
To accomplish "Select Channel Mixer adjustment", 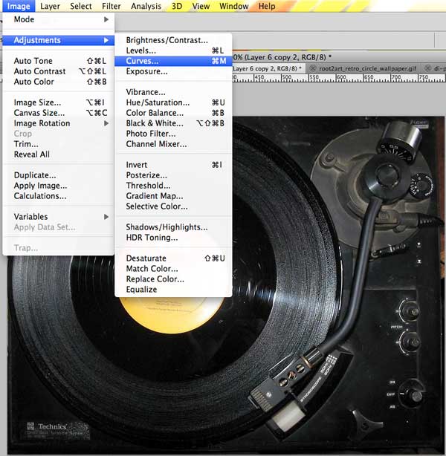I will (173, 144).
